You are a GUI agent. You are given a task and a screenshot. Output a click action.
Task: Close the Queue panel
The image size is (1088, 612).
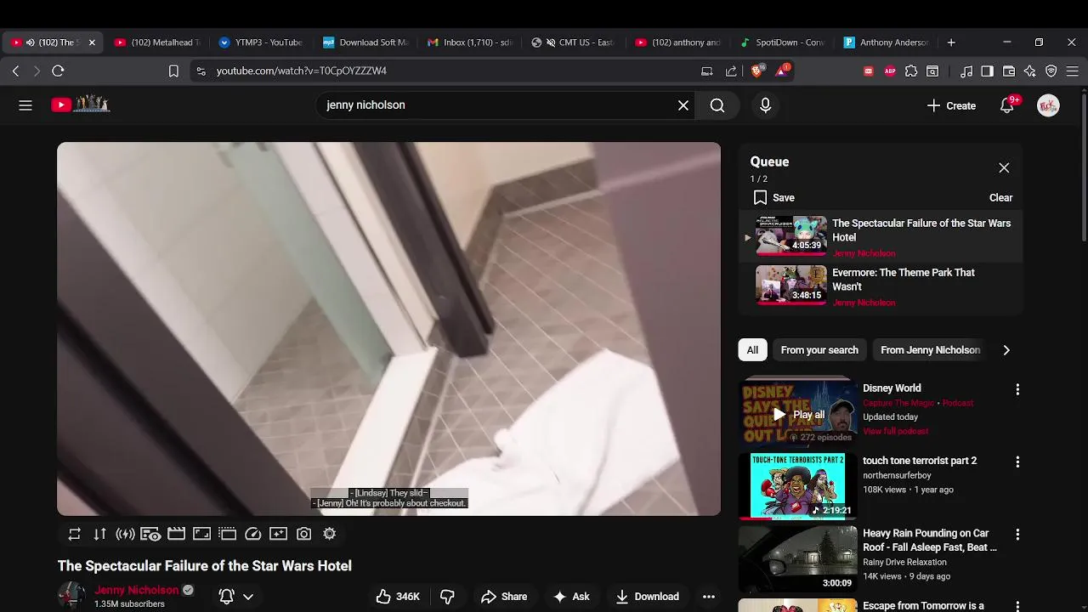tap(1004, 168)
